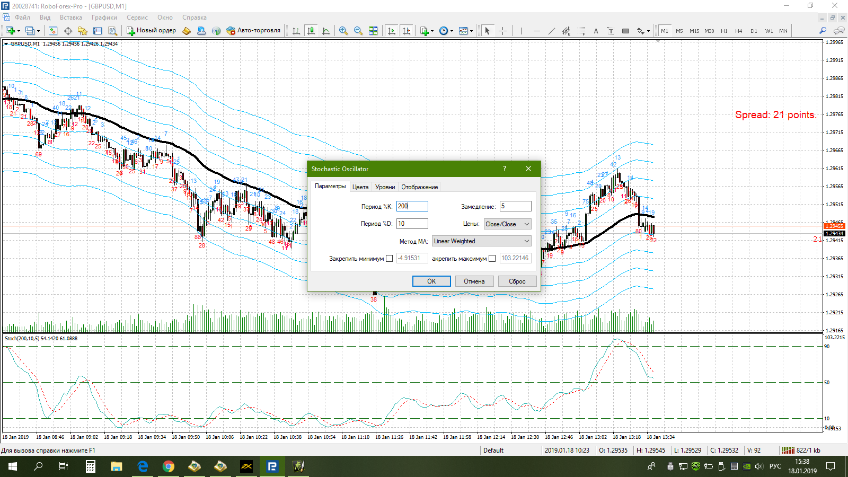Switch to the 'Цвета' tab
The image size is (848, 477).
pyautogui.click(x=360, y=187)
